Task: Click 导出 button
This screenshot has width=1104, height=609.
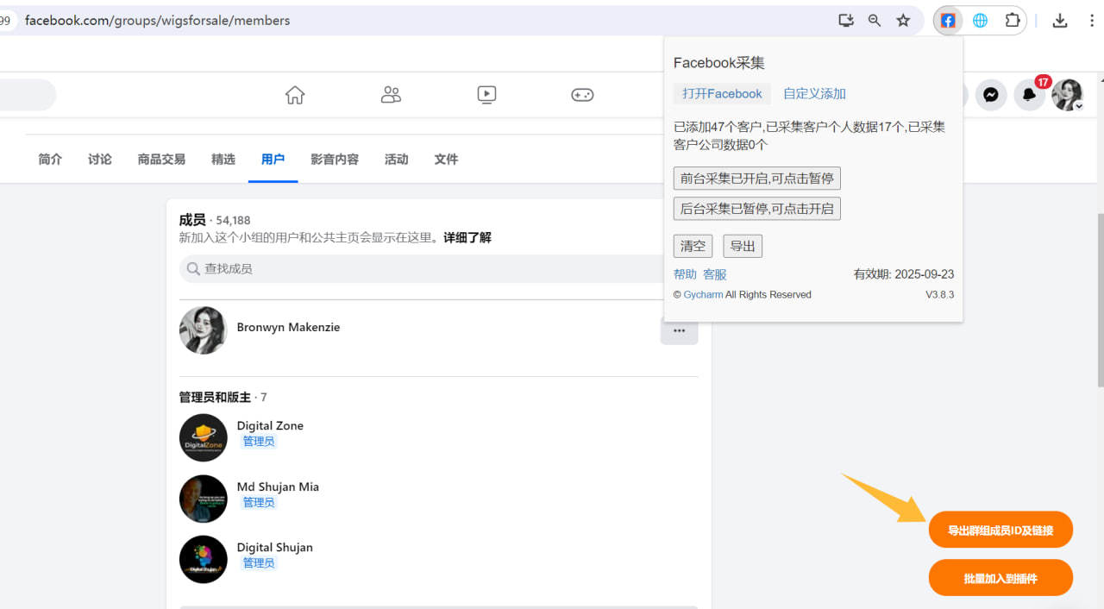Action: [743, 246]
